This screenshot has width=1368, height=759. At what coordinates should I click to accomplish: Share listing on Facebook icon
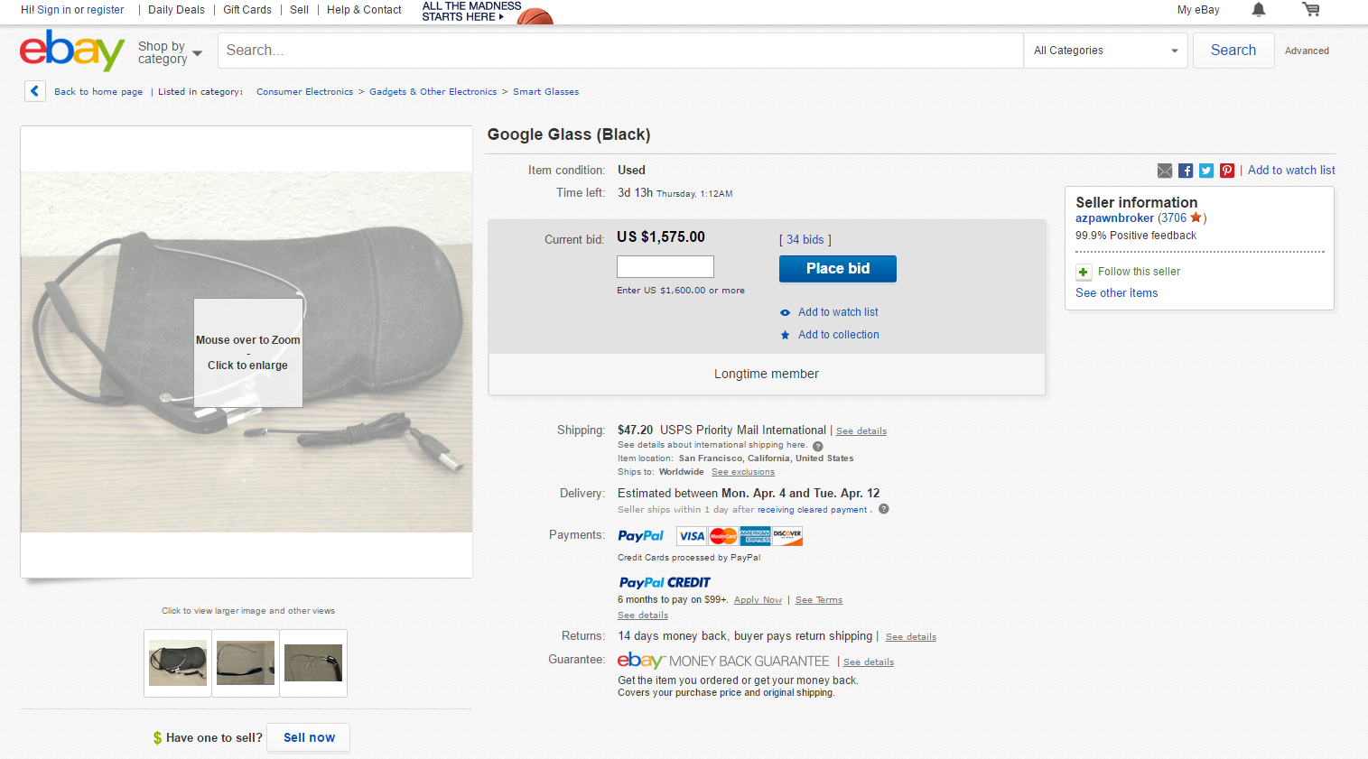point(1186,171)
